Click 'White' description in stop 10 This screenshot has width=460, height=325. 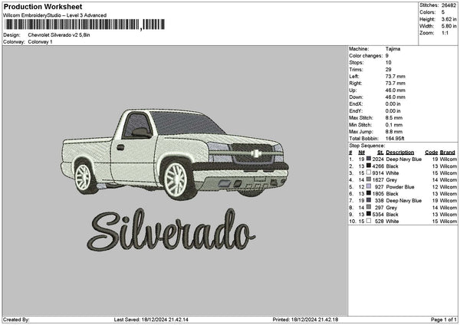coord(393,222)
